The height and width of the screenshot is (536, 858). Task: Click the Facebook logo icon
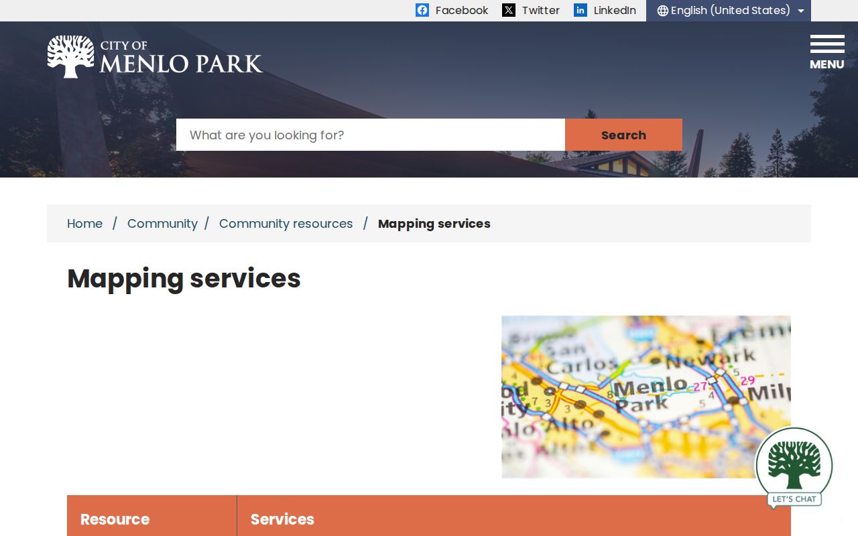coord(422,10)
